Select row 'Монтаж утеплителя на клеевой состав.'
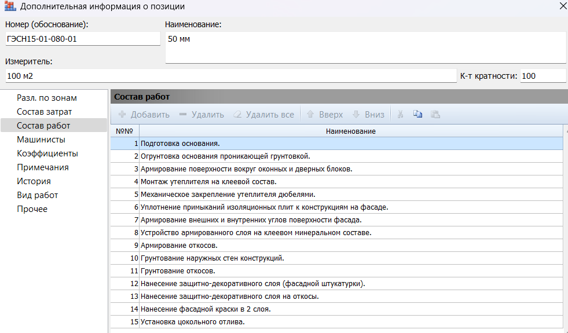This screenshot has width=568, height=333. [x=336, y=181]
